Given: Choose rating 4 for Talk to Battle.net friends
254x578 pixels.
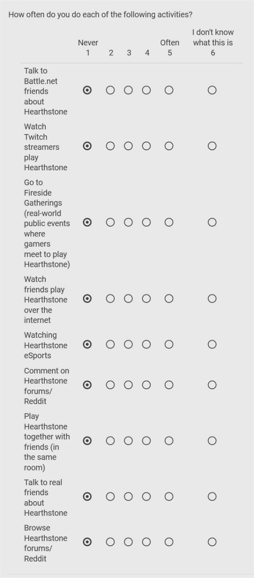Looking at the screenshot, I should click(146, 90).
